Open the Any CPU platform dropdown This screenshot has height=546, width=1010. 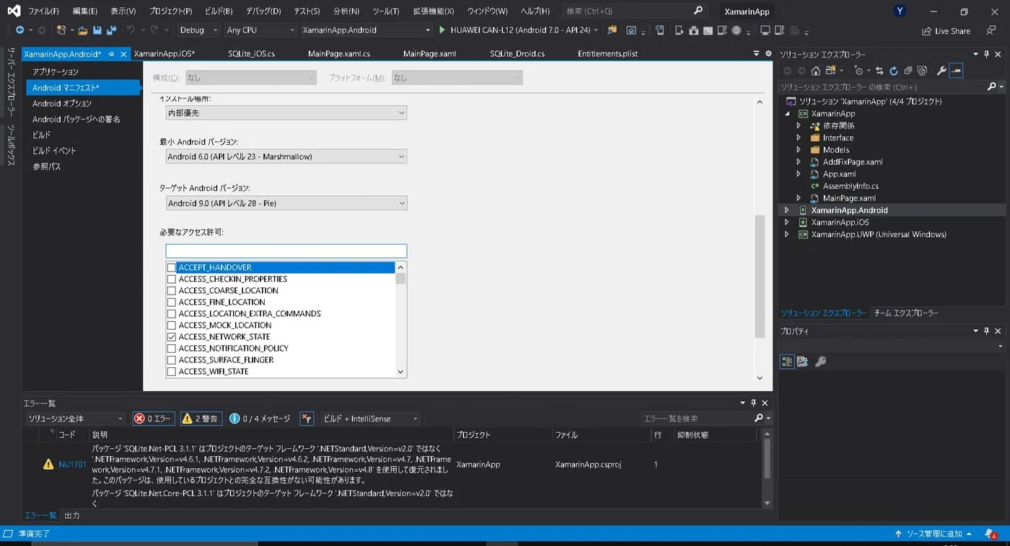pos(260,30)
